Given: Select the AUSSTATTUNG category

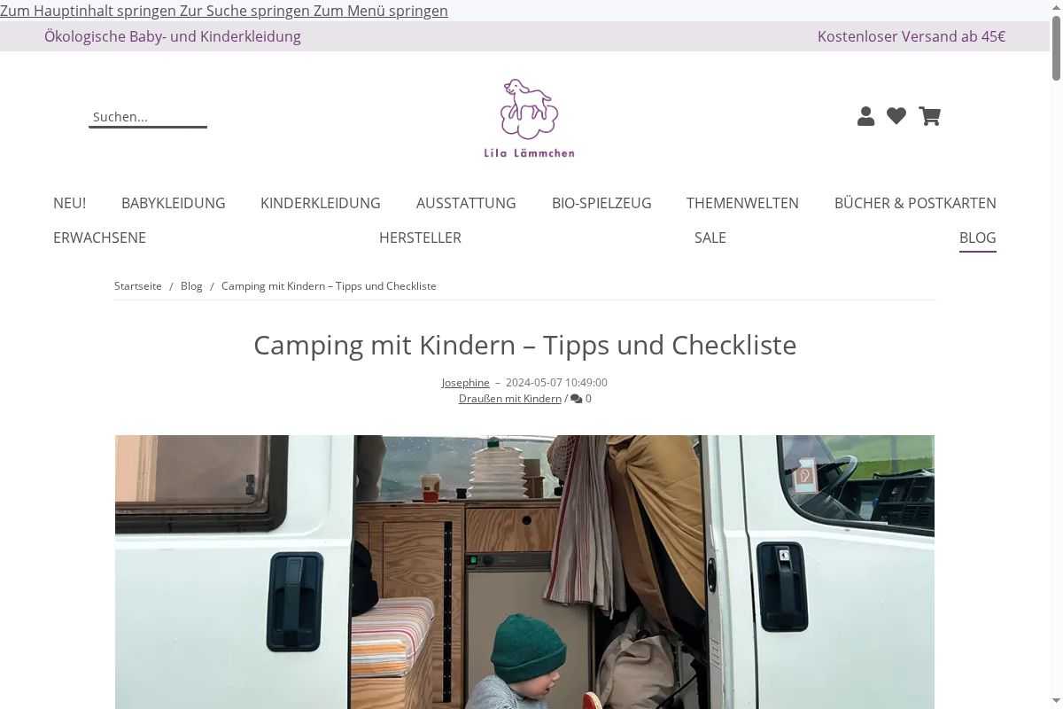Looking at the screenshot, I should point(466,203).
